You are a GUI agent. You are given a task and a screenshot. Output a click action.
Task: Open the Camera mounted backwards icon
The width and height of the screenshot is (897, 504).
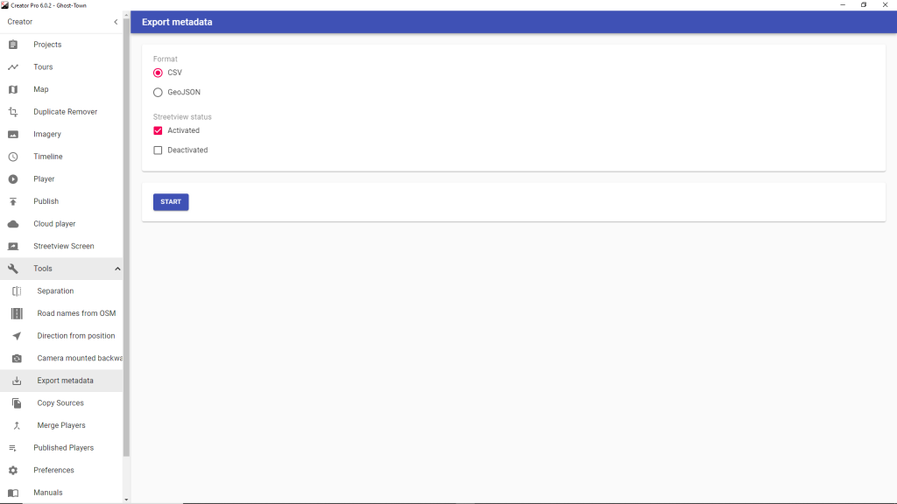pyautogui.click(x=17, y=358)
